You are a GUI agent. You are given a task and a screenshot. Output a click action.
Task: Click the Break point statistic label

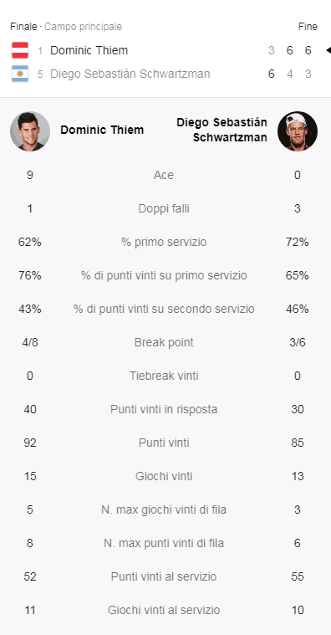164,343
